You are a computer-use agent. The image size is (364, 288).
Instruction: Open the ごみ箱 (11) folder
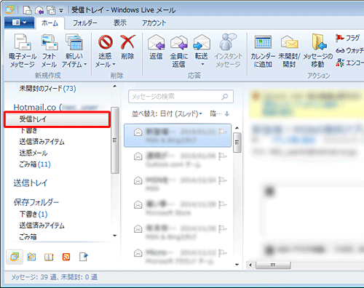pyautogui.click(x=35, y=164)
